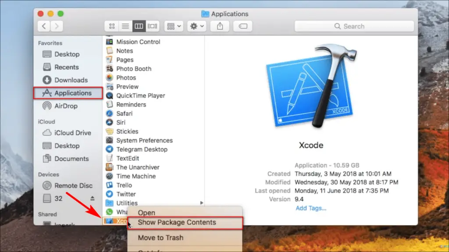Select the Utilities folder icon
Screen dimensions: 449x252
tap(109, 203)
